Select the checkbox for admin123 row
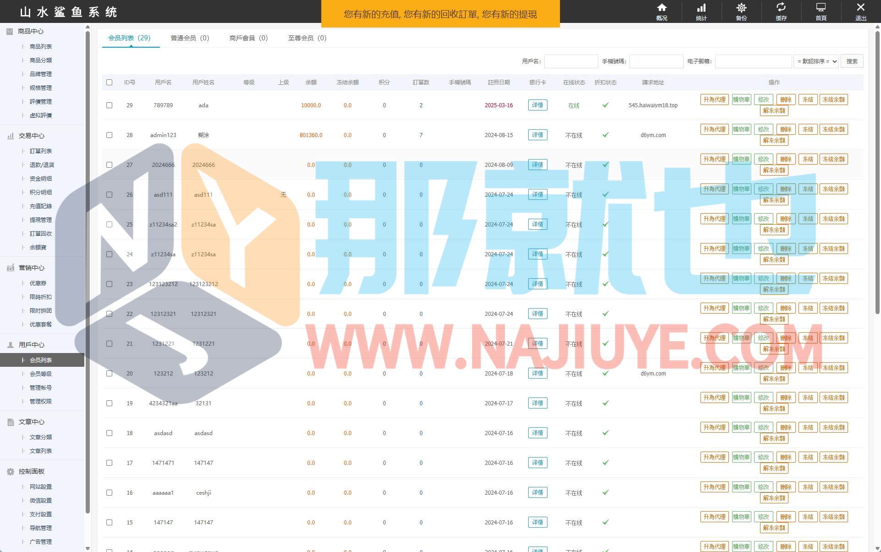881x552 pixels. 109,135
